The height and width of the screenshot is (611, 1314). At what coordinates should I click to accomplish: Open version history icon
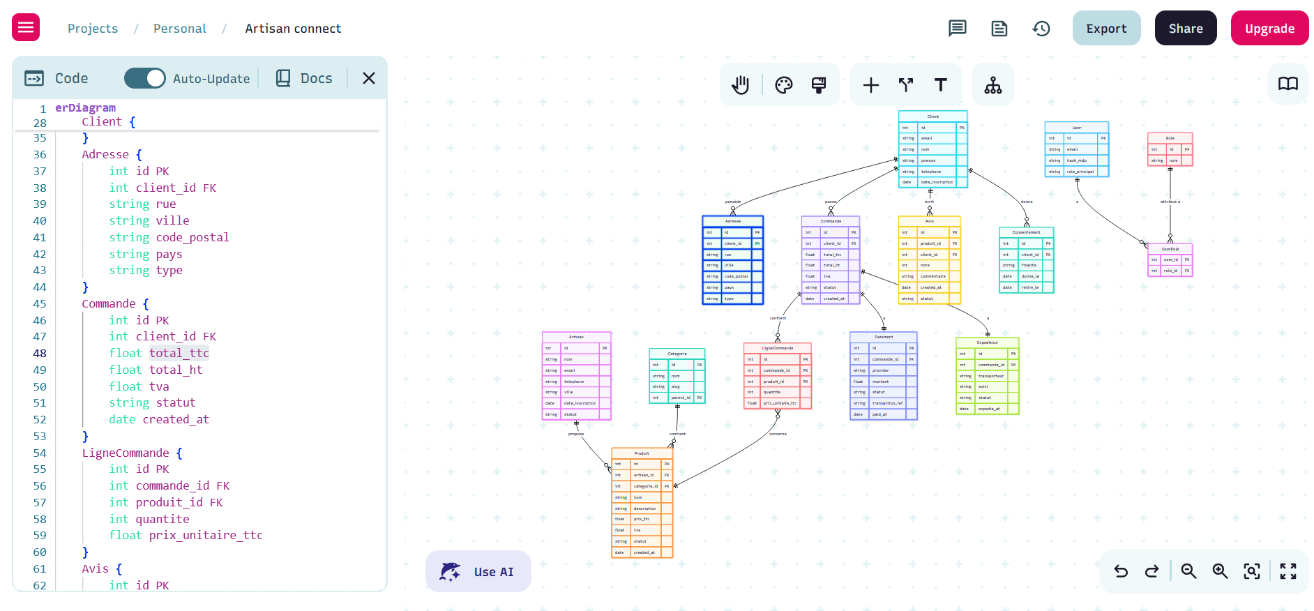point(1041,29)
